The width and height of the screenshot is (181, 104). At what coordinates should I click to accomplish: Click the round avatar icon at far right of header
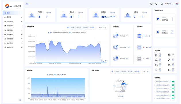tap(177, 4)
